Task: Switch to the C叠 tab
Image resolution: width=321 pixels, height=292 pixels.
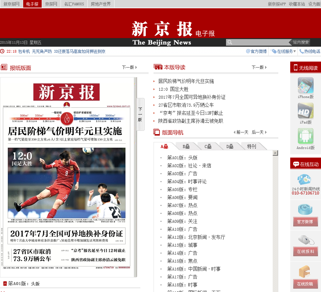Action: pos(208,146)
